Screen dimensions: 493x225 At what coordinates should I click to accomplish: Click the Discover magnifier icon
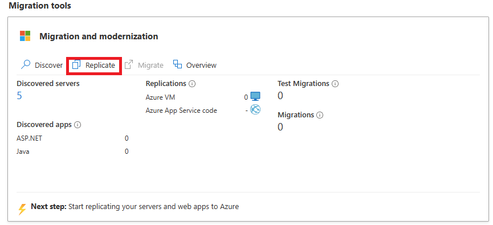(26, 65)
